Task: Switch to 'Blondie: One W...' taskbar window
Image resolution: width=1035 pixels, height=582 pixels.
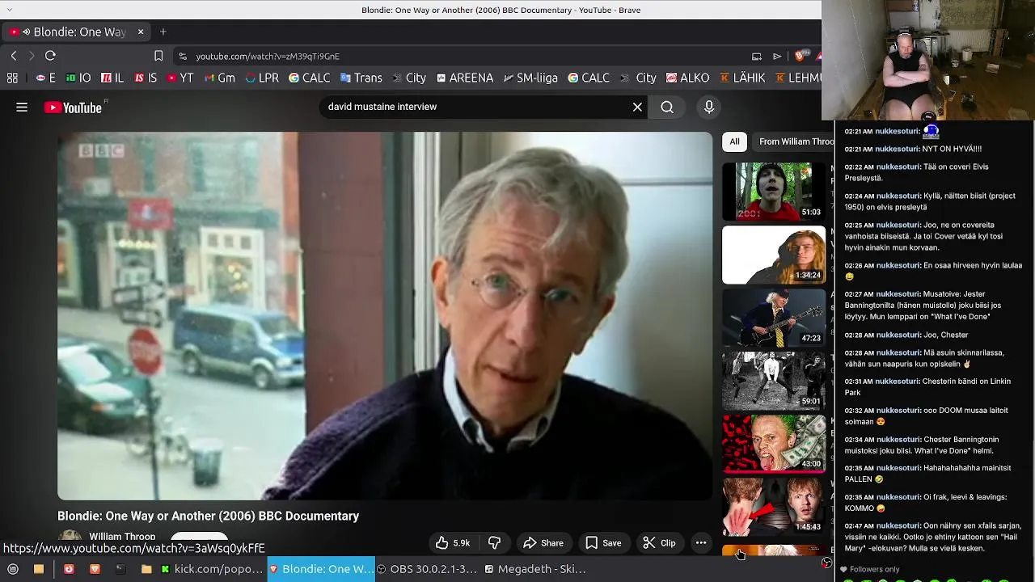Action: pos(320,569)
